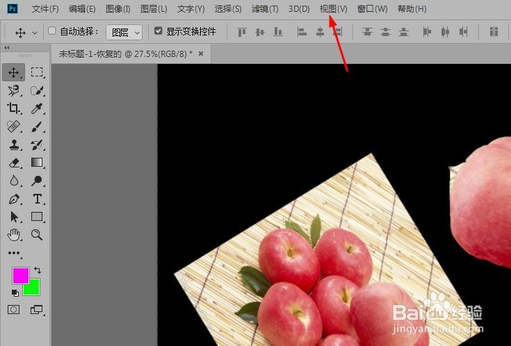The image size is (511, 346).
Task: Uncheck the 显示变换控件 checkbox
Action: pos(158,31)
